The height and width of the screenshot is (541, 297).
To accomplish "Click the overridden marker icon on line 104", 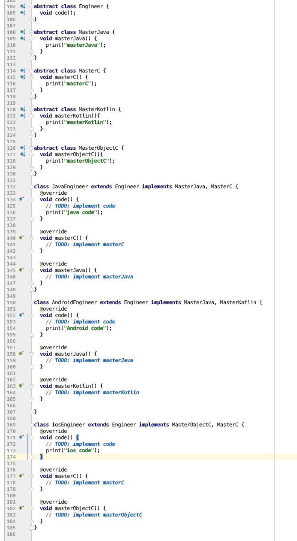I will point(23,6).
